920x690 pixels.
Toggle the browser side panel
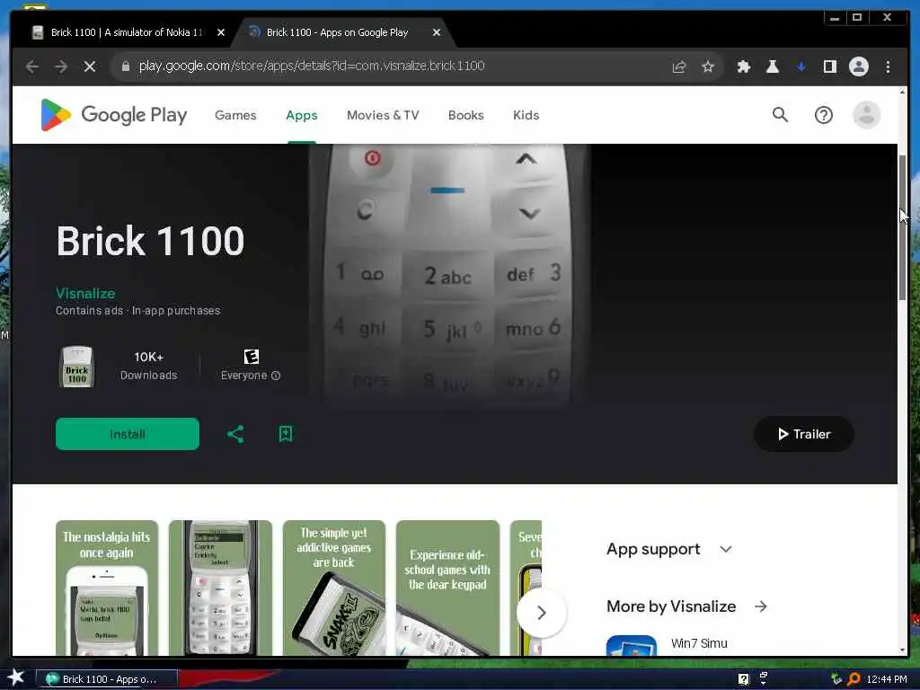point(829,66)
